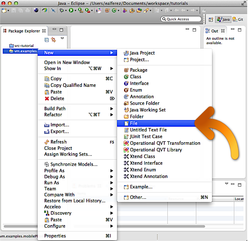Choose new Class from submenu
249x241 pixels.
[164, 77]
